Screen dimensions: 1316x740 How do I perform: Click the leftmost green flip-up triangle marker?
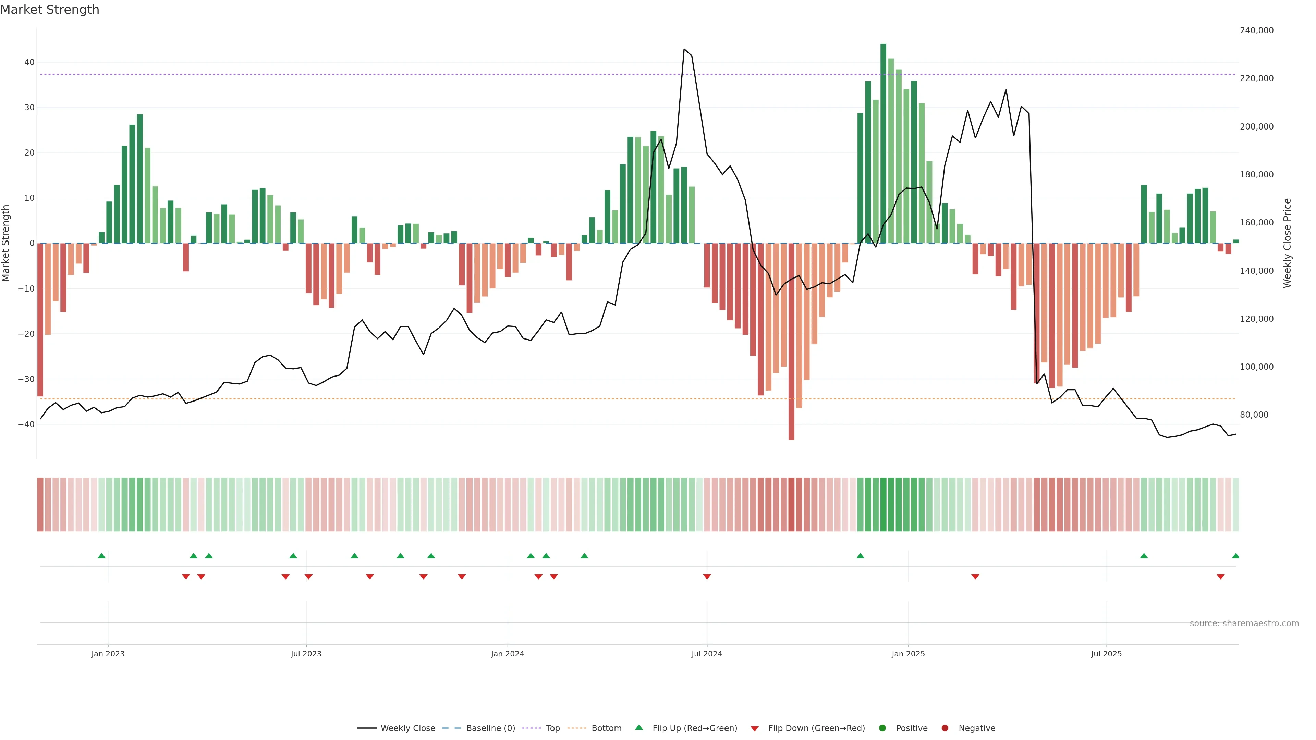tap(102, 556)
